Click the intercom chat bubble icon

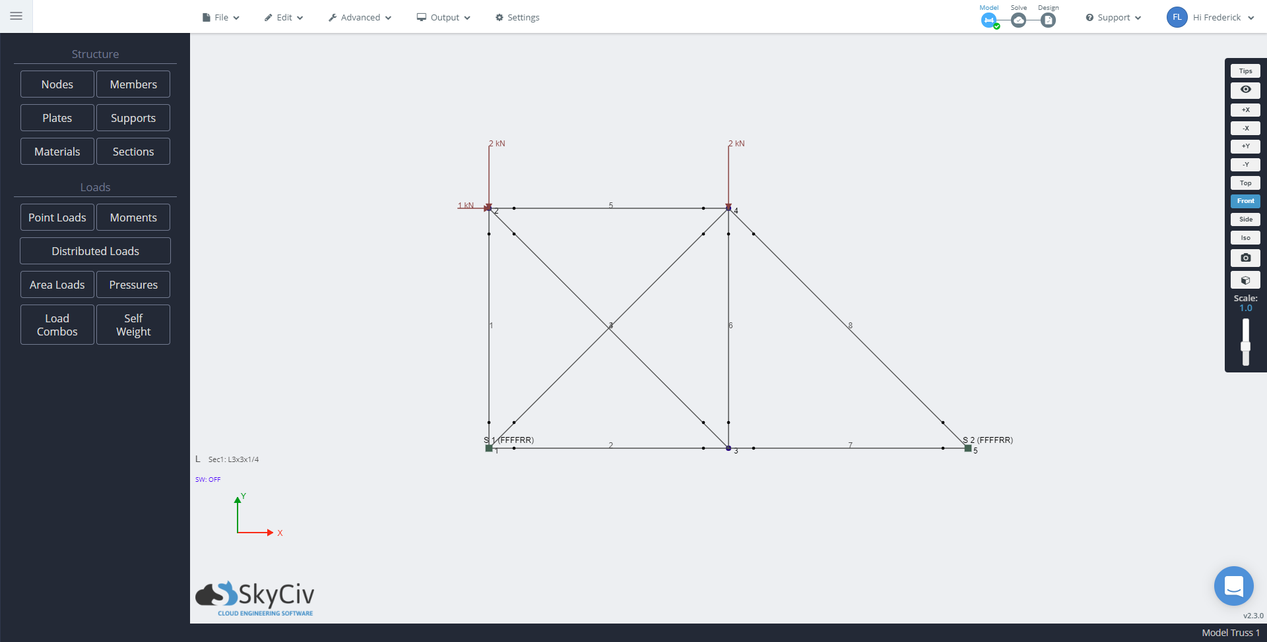click(x=1233, y=585)
